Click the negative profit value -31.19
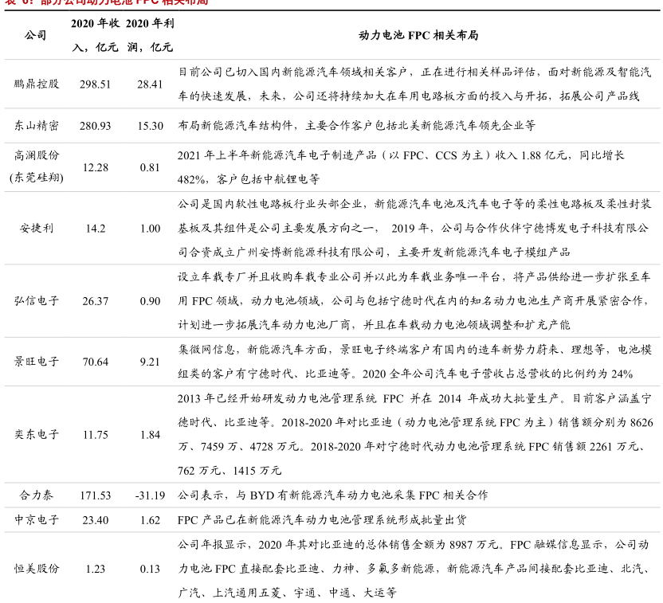The height and width of the screenshot is (603, 663). [x=150, y=495]
